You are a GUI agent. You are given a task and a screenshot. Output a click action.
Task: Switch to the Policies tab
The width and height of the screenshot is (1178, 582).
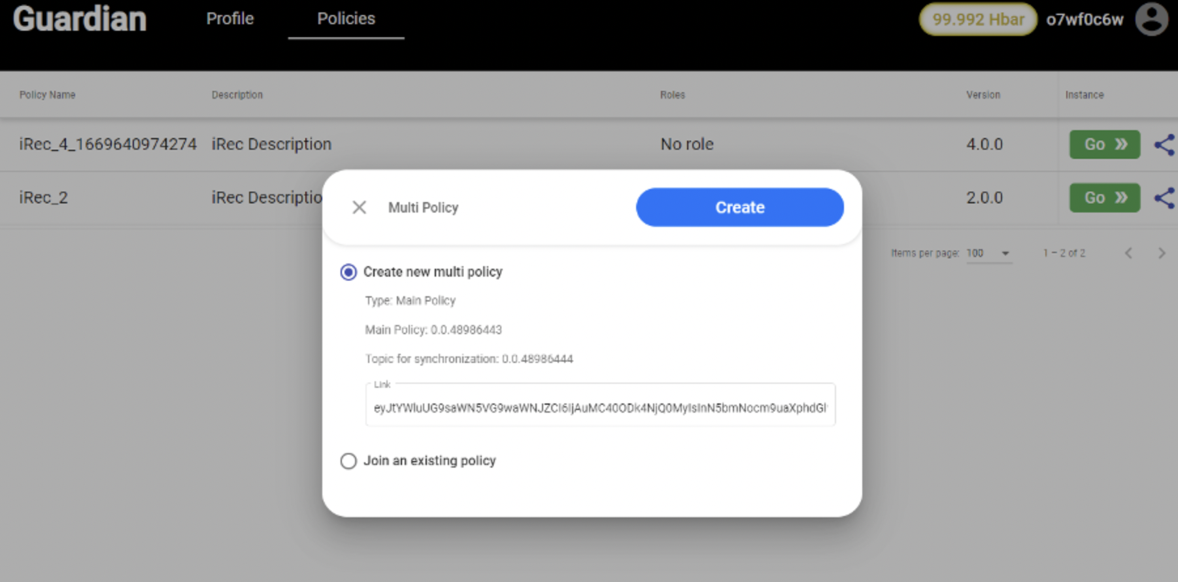coord(346,19)
